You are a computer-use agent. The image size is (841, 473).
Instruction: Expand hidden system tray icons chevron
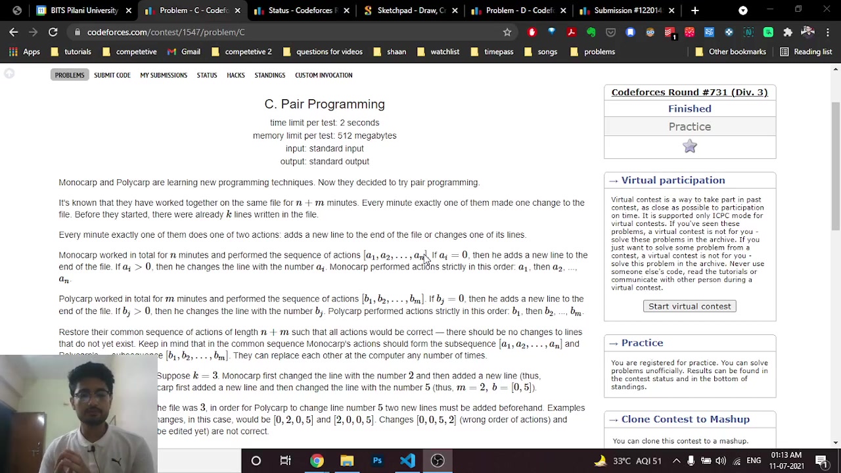(675, 461)
